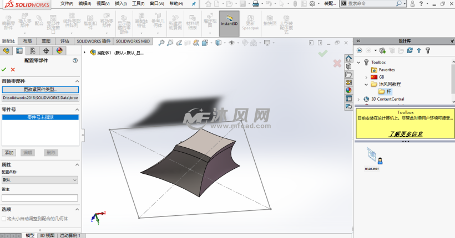Click the 更改紧固件类型 button
Screen dimensions: 455x238
(x=40, y=89)
